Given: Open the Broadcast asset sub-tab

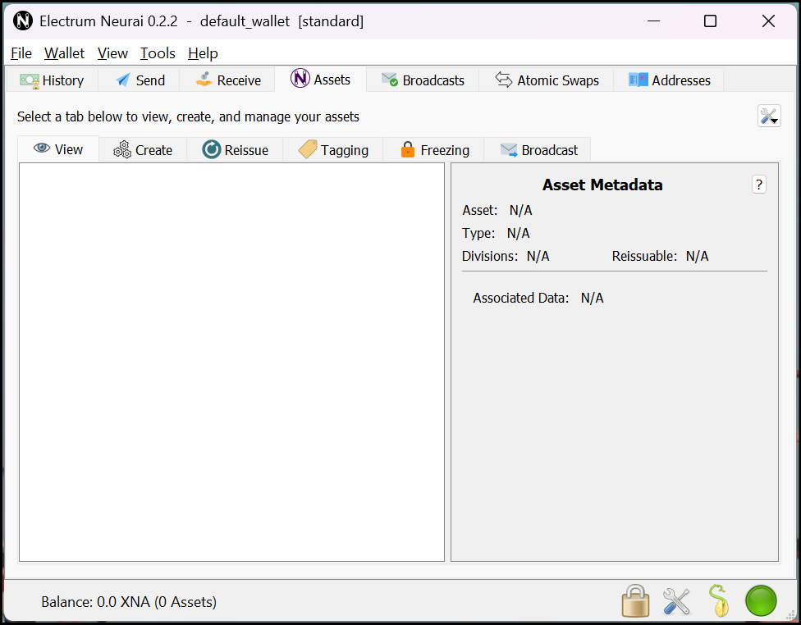Looking at the screenshot, I should tap(538, 150).
